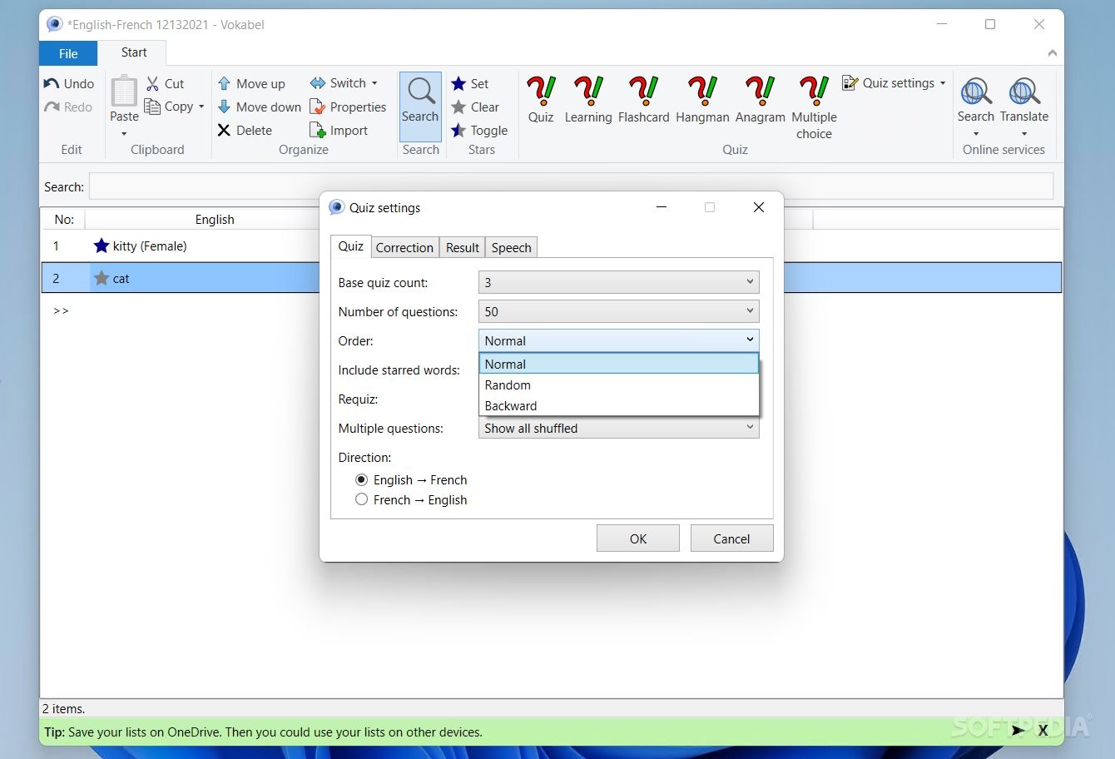Toggle star on selected entry
Image resolution: width=1115 pixels, height=759 pixels.
click(479, 130)
